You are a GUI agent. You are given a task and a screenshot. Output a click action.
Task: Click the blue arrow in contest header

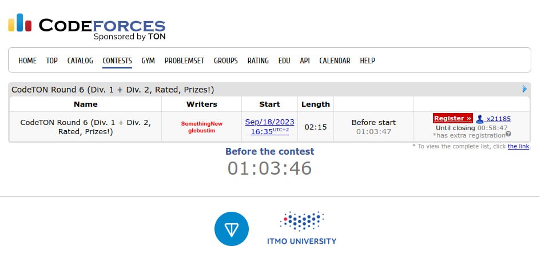[524, 89]
